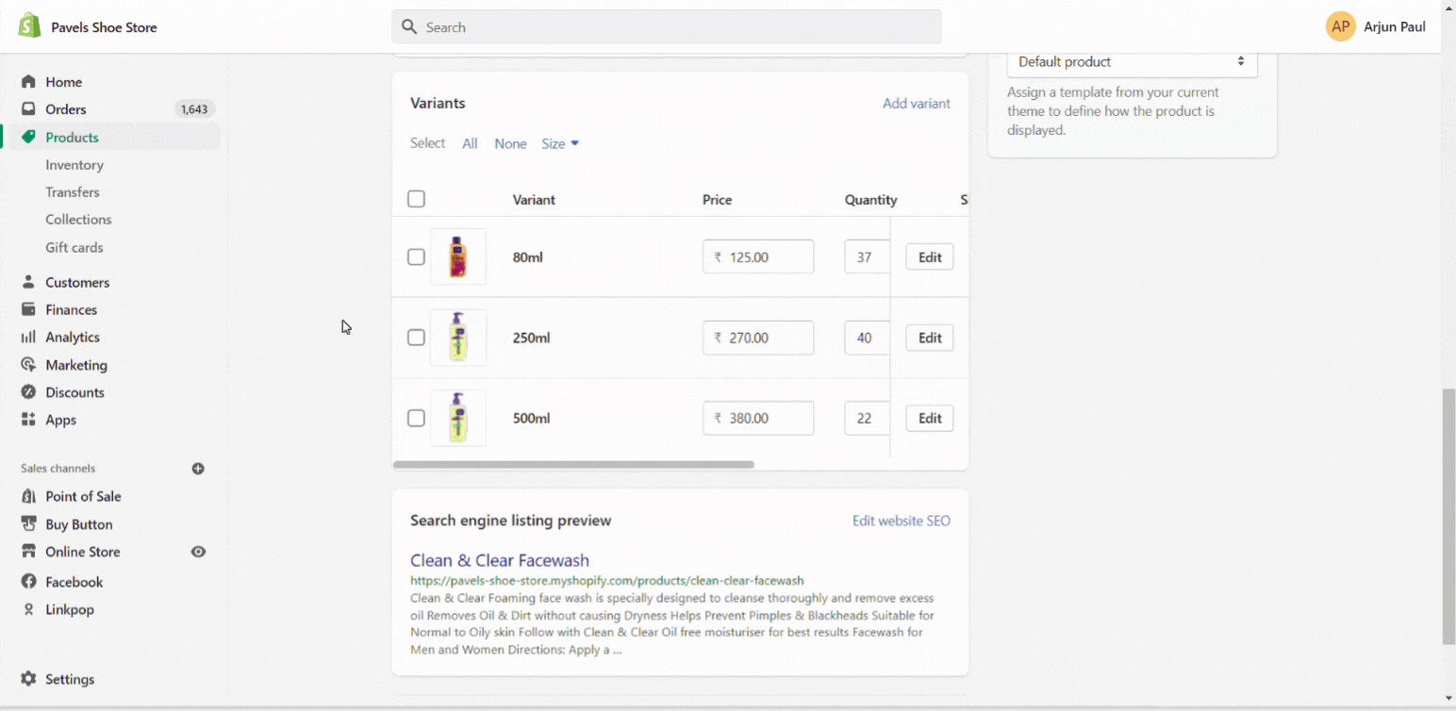1456x711 pixels.
Task: Click the Add variant link
Action: tap(917, 104)
